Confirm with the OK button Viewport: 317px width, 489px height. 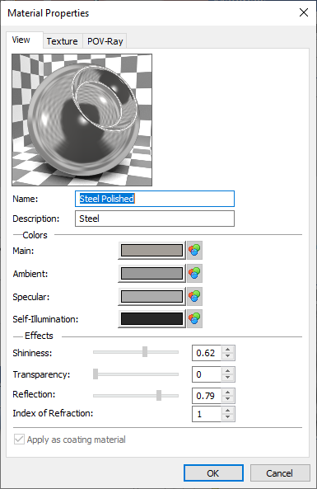pos(213,473)
